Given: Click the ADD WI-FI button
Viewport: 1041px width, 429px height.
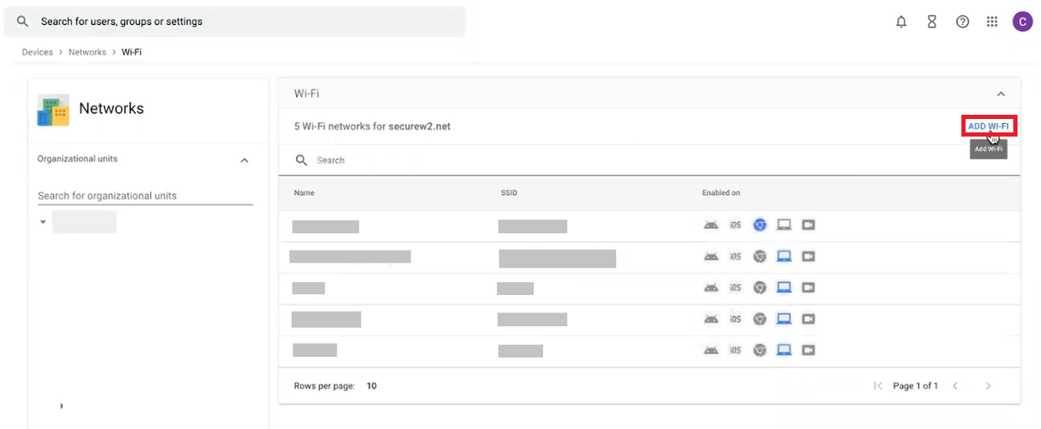Looking at the screenshot, I should coord(988,127).
